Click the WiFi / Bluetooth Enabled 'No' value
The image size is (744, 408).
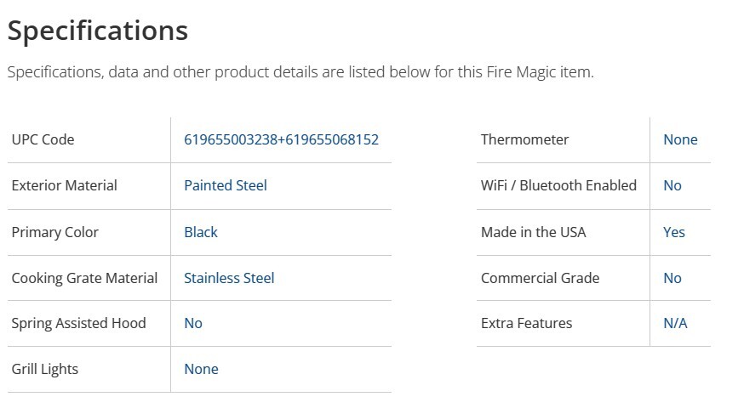click(672, 185)
